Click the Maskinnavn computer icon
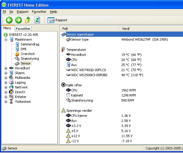Image resolution: width=183 pixels, height=153 pixels. click(11, 39)
